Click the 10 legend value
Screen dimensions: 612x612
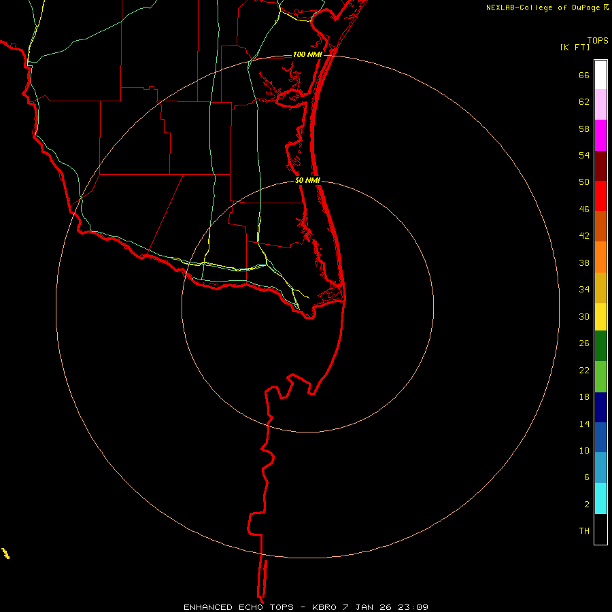(584, 450)
